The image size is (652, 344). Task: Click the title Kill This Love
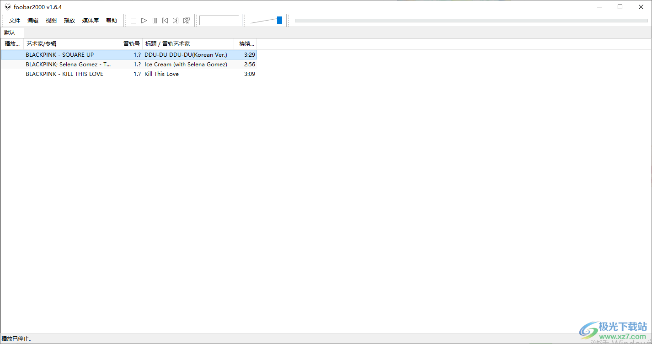[161, 74]
